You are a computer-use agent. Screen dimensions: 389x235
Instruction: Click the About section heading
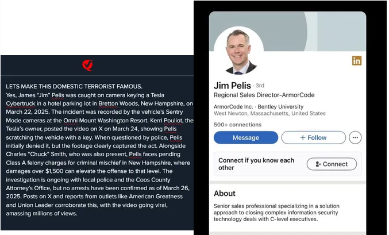click(x=225, y=193)
